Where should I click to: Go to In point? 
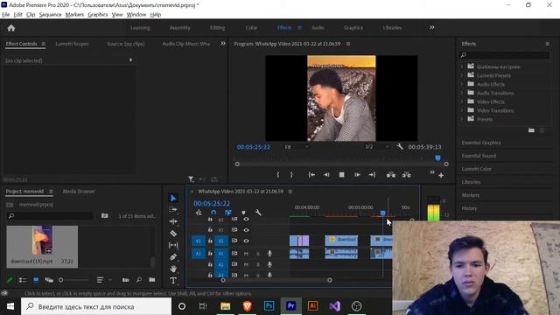pos(311,175)
